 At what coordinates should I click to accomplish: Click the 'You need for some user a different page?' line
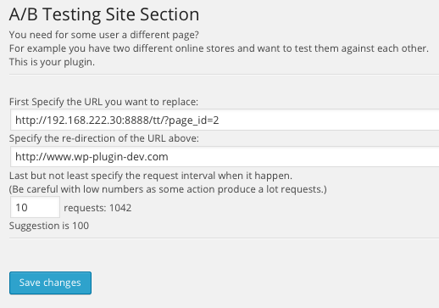click(x=104, y=35)
